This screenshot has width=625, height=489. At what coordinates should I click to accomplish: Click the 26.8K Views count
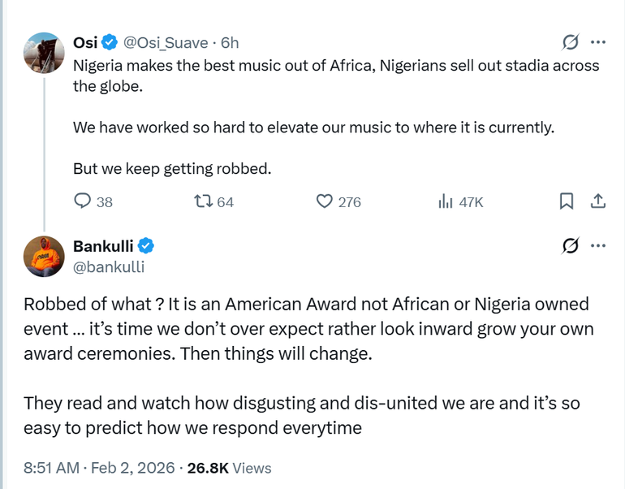[229, 468]
